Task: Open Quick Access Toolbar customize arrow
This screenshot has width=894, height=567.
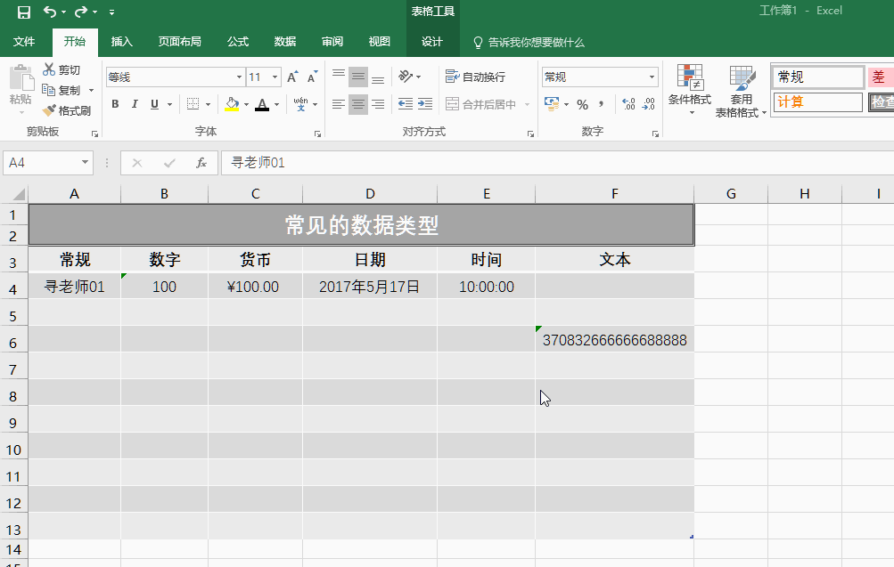Action: (x=111, y=12)
